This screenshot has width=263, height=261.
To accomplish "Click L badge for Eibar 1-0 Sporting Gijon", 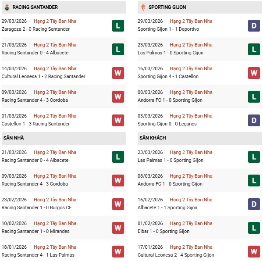I will point(253,228).
